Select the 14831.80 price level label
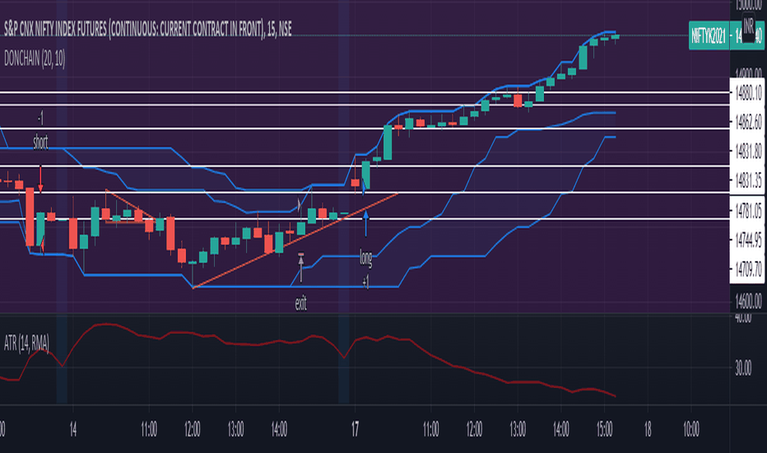Viewport: 767px width, 453px height. 748,152
